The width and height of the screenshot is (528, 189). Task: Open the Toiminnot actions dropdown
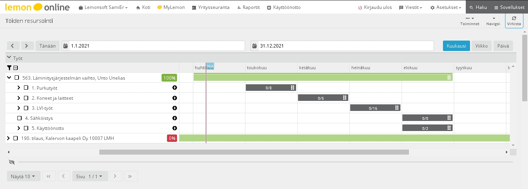point(470,20)
